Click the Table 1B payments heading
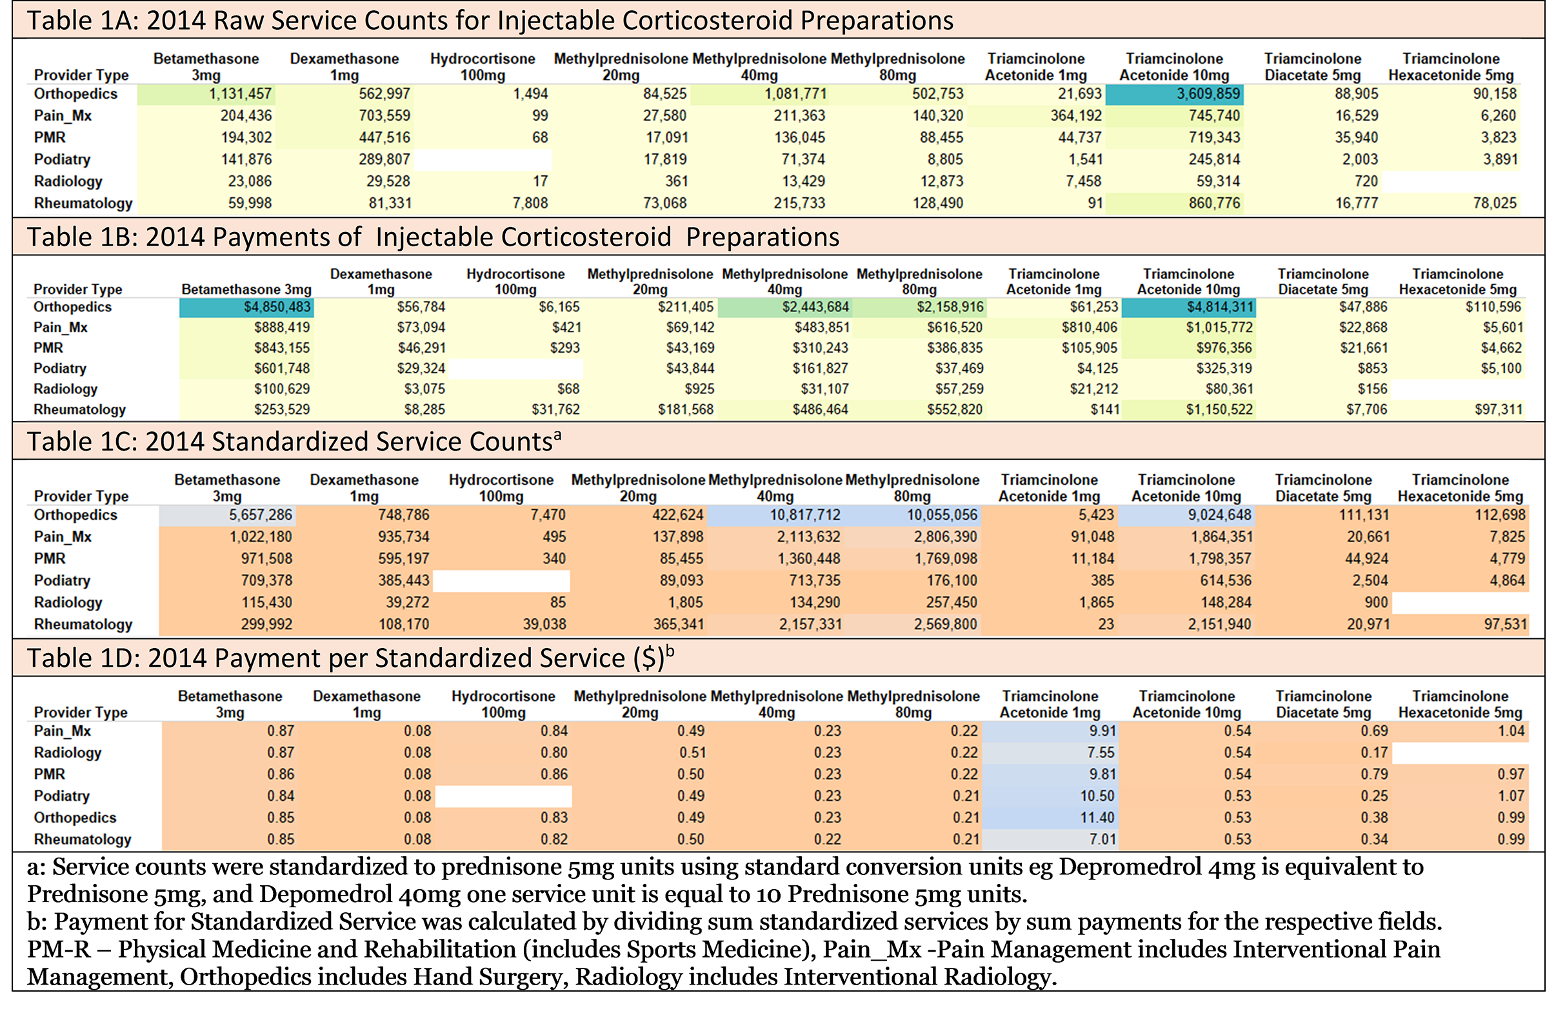The image size is (1556, 1011). pos(432,237)
